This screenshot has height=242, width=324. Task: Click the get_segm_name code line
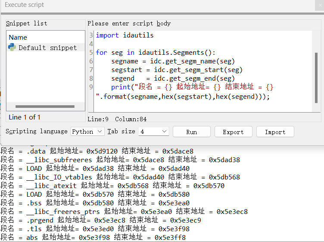[x=173, y=61]
